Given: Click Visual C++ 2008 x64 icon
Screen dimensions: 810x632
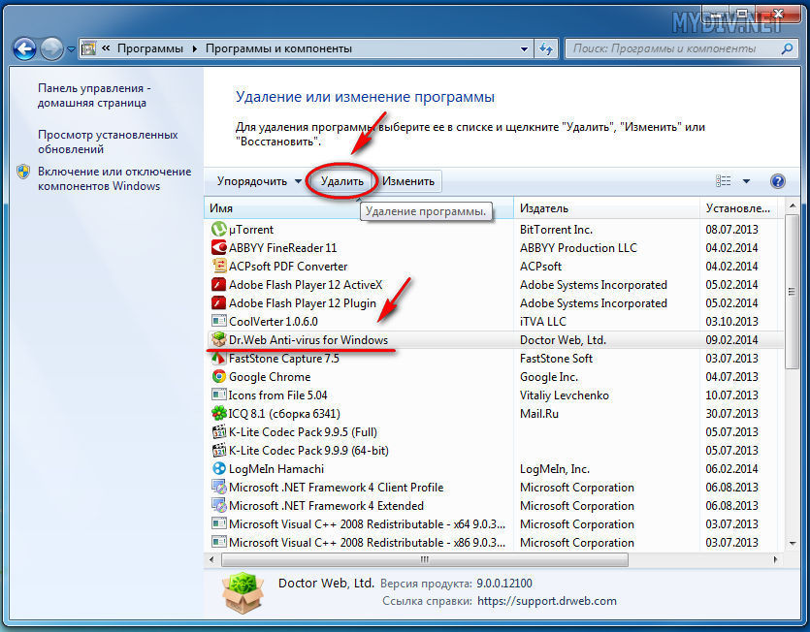Looking at the screenshot, I should (219, 524).
